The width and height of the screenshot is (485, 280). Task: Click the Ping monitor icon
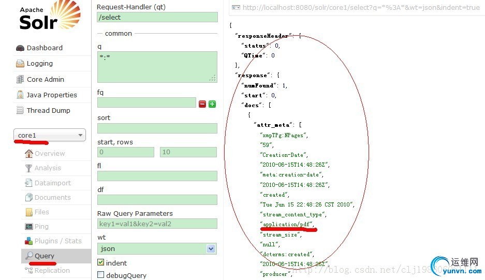pos(29,227)
